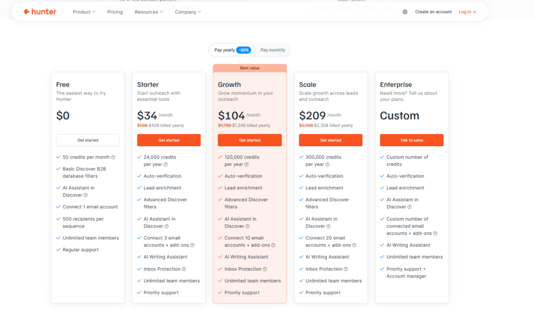Click "Priority support + Account manager"

(x=406, y=273)
